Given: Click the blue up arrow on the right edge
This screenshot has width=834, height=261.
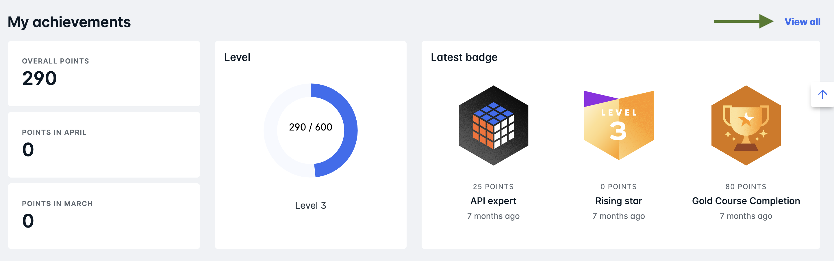Looking at the screenshot, I should click(x=823, y=94).
